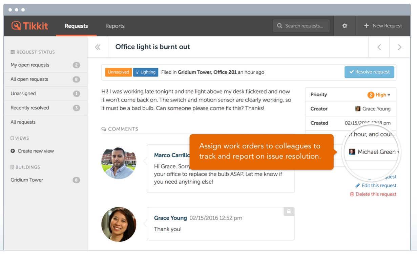Open the settings gear icon

point(345,26)
